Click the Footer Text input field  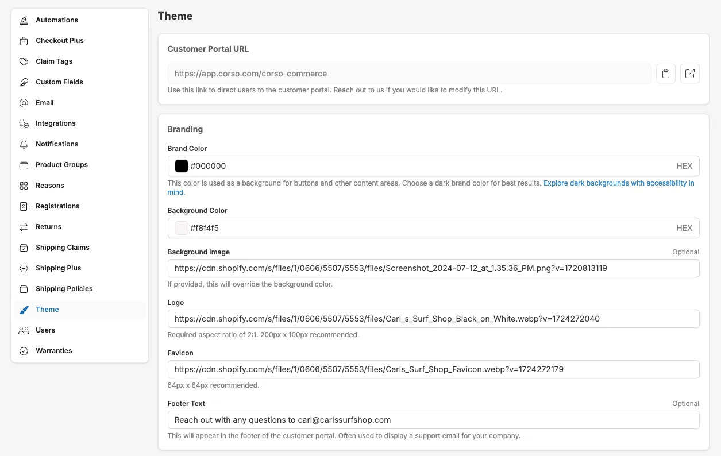coord(433,420)
